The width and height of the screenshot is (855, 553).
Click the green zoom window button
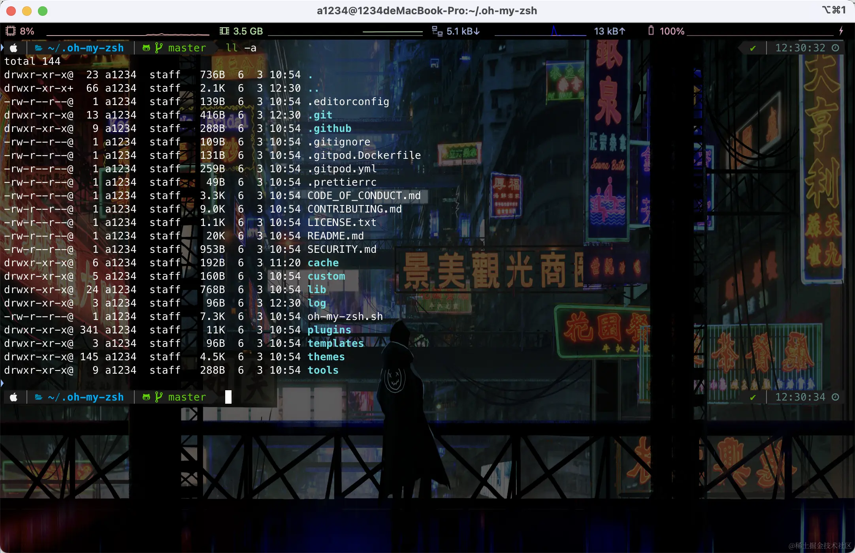[43, 11]
